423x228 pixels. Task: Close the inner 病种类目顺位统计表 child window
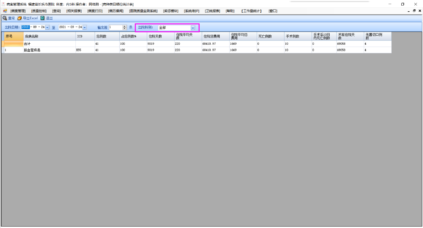click(420, 11)
